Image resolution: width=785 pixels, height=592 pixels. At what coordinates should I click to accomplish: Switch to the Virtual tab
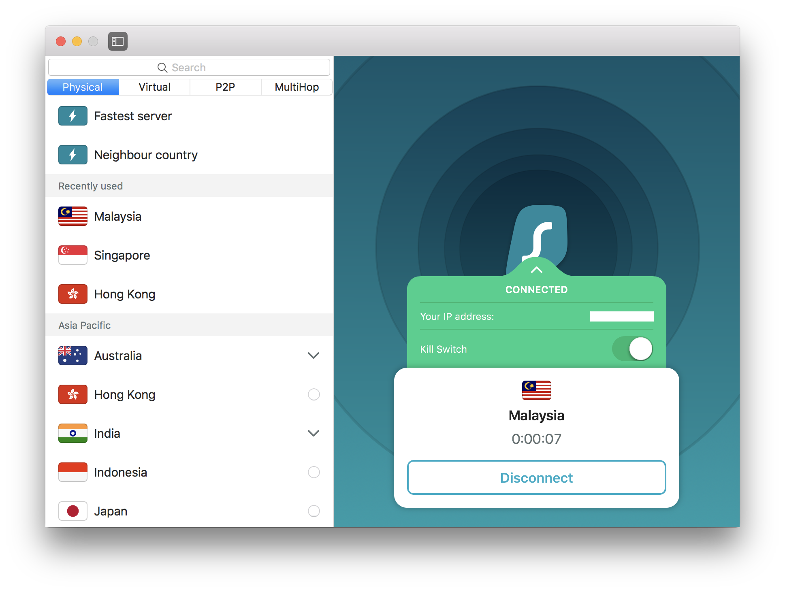[x=154, y=87]
